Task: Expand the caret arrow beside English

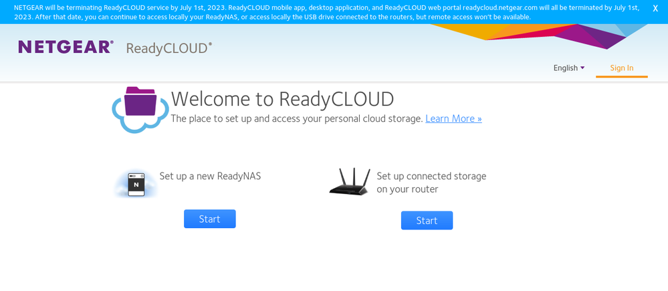Action: pyautogui.click(x=582, y=68)
